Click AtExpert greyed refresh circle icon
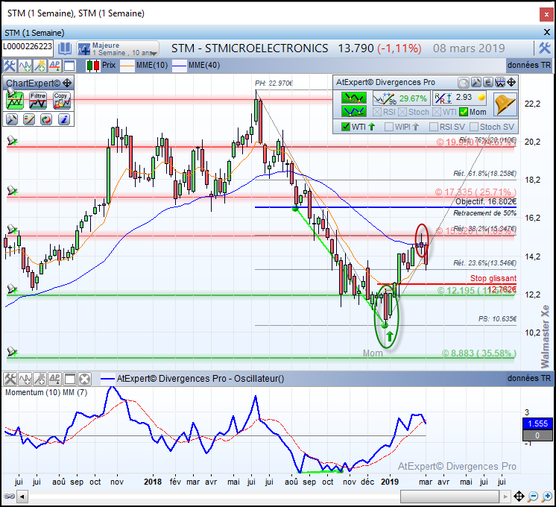Image resolution: width=556 pixels, height=507 pixels. [463, 83]
